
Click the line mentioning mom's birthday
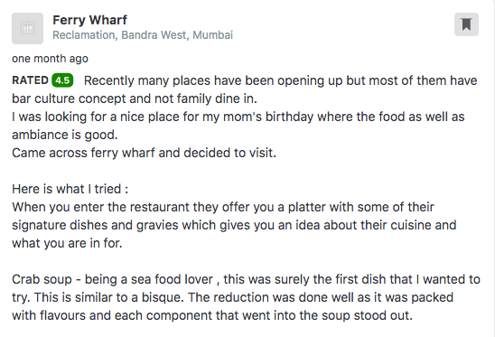[x=238, y=117]
